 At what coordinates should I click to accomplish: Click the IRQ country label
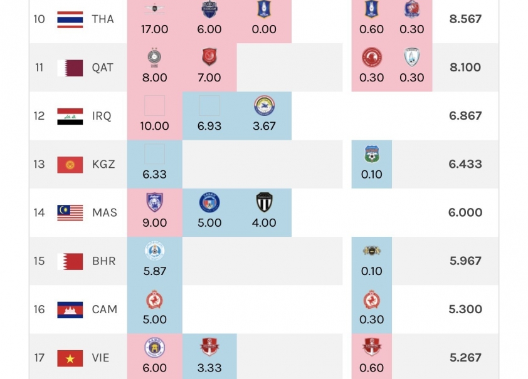[x=102, y=116]
